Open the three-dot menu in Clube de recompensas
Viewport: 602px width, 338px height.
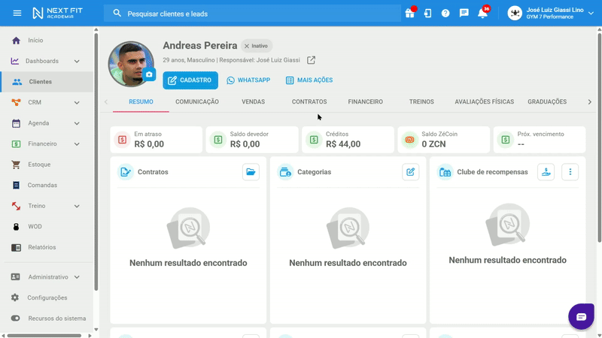tap(570, 172)
